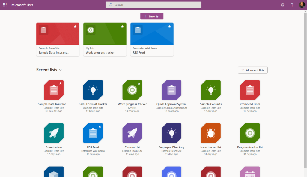
Task: Unfavorite the RSS Feed card star
Action: [x=170, y=27]
